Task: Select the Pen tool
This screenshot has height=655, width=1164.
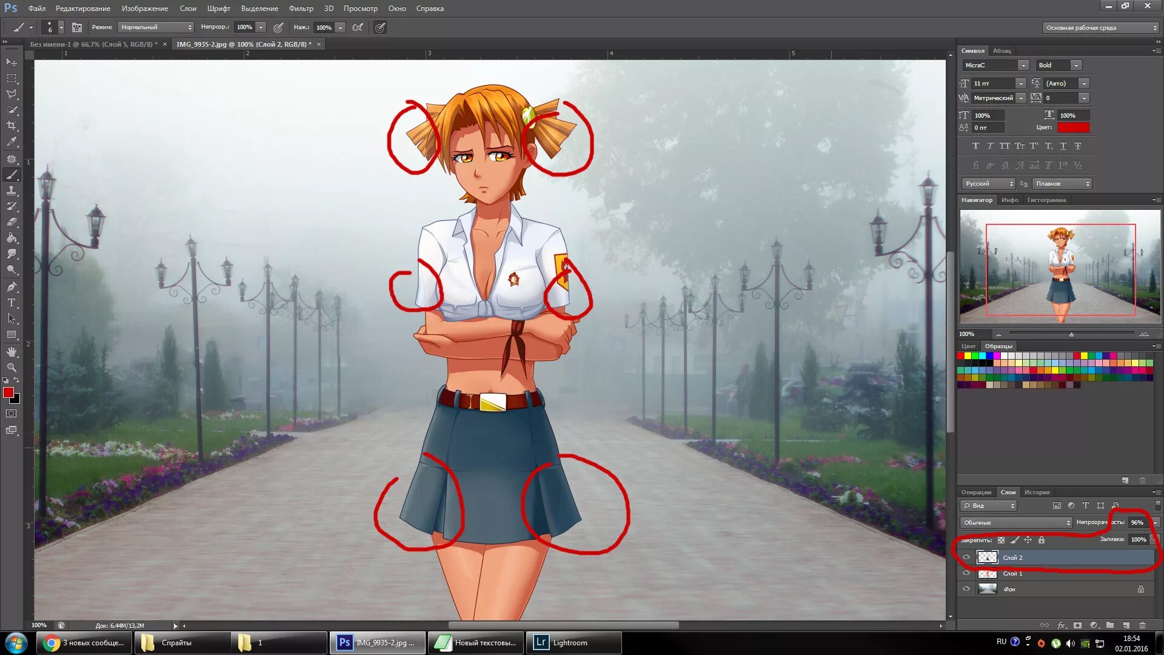Action: (x=12, y=286)
